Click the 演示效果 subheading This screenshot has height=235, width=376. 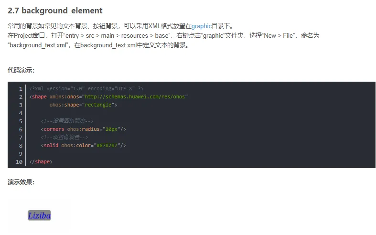(x=21, y=182)
